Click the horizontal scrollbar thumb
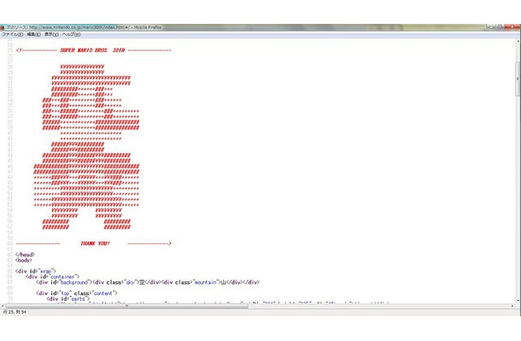Viewport: 521px width, 341px height. (x=126, y=306)
